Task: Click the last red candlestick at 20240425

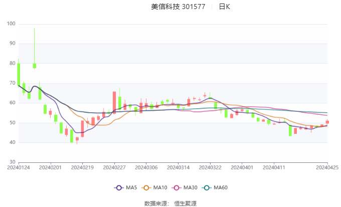Action: pyautogui.click(x=327, y=122)
